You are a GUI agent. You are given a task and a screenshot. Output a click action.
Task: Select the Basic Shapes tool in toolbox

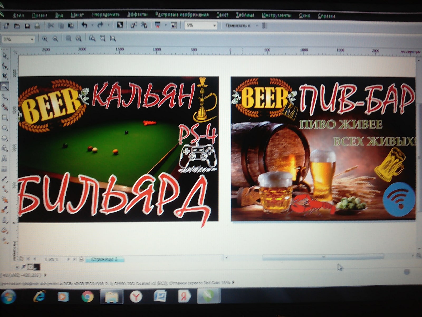[x=5, y=148]
